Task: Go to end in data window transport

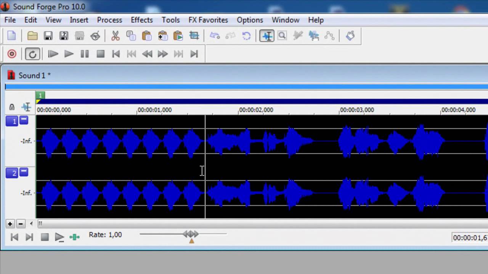Action: 29,237
